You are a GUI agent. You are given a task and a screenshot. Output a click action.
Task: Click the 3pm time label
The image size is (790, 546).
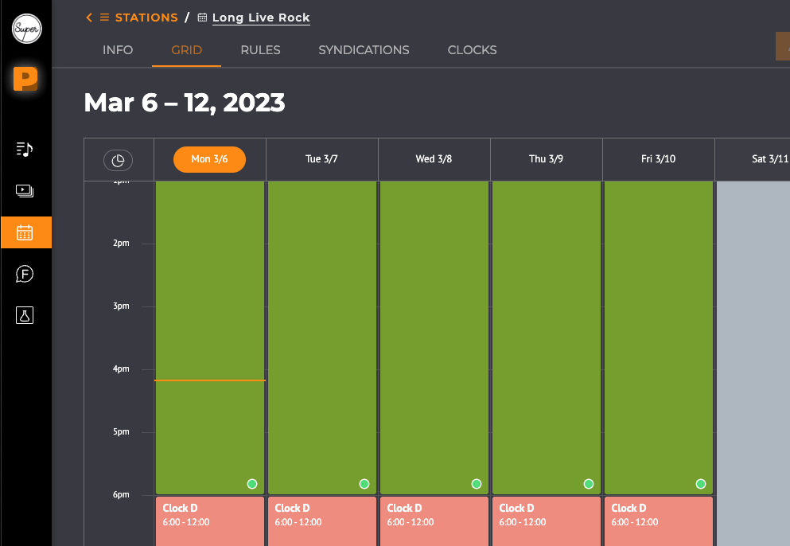pyautogui.click(x=121, y=306)
